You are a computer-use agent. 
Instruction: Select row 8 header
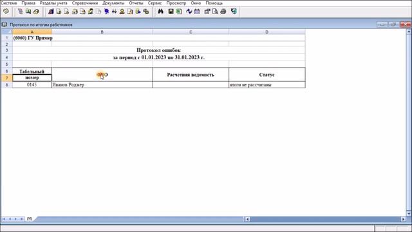point(6,84)
